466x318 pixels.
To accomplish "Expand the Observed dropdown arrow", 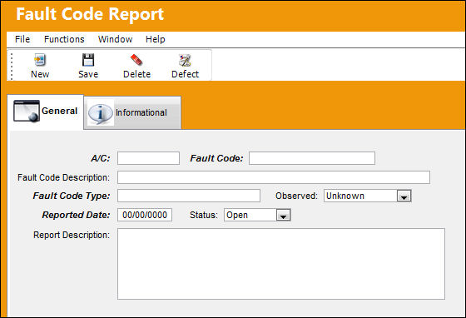I will (404, 196).
